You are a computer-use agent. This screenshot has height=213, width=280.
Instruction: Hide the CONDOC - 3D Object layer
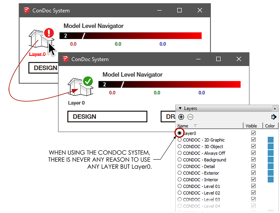tap(253, 146)
